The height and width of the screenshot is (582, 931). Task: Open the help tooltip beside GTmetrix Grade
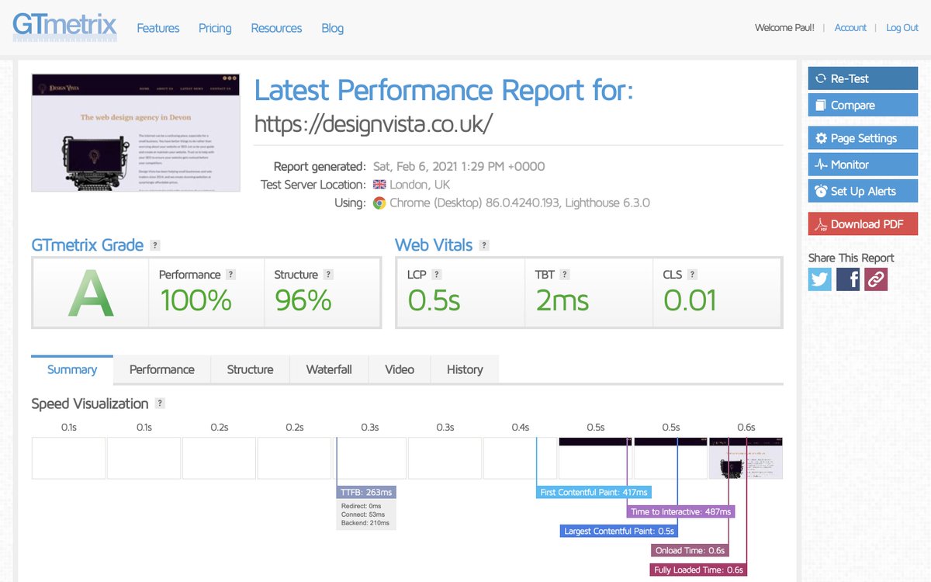tap(154, 244)
